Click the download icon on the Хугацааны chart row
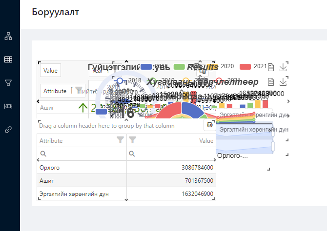This screenshot has width=327, height=231. click(x=283, y=82)
